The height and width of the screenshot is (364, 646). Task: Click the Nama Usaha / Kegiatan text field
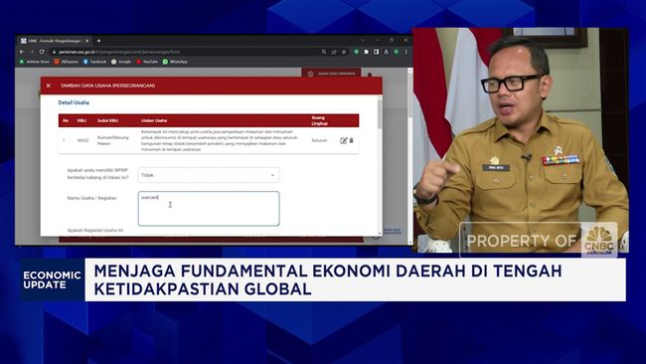pyautogui.click(x=209, y=209)
